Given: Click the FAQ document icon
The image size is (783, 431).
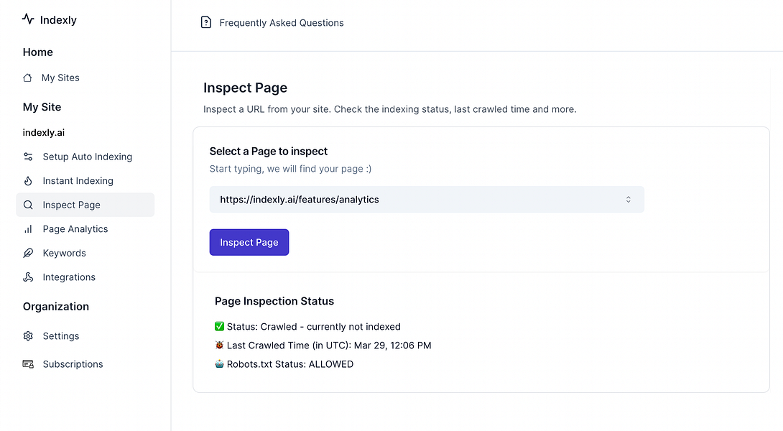Looking at the screenshot, I should pyautogui.click(x=206, y=22).
